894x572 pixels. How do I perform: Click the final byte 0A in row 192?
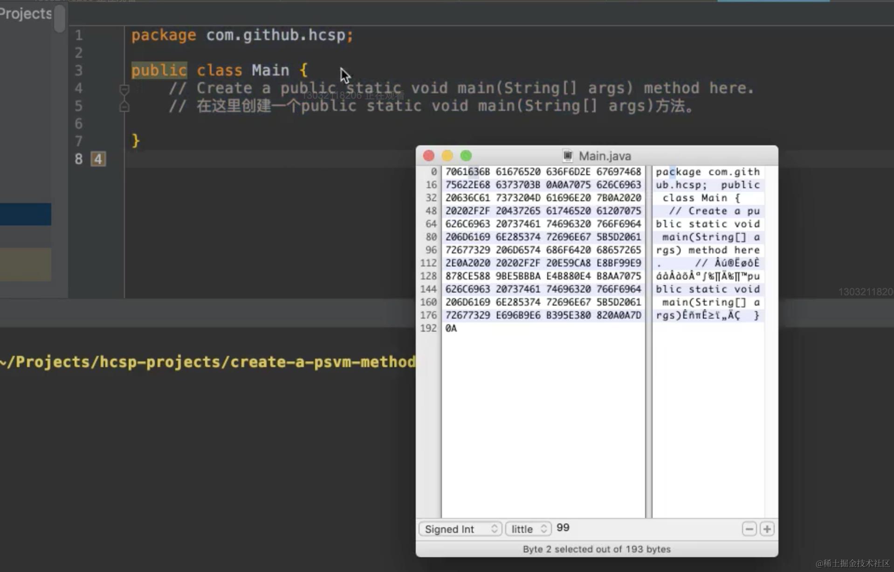[x=451, y=328]
